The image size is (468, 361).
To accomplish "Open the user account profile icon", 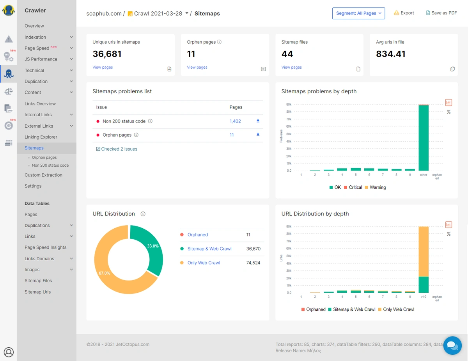I will point(9,352).
